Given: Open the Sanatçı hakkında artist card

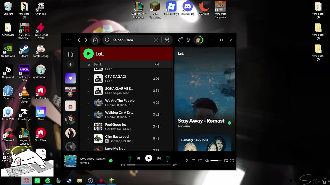Looking at the screenshot, I should [204, 143].
